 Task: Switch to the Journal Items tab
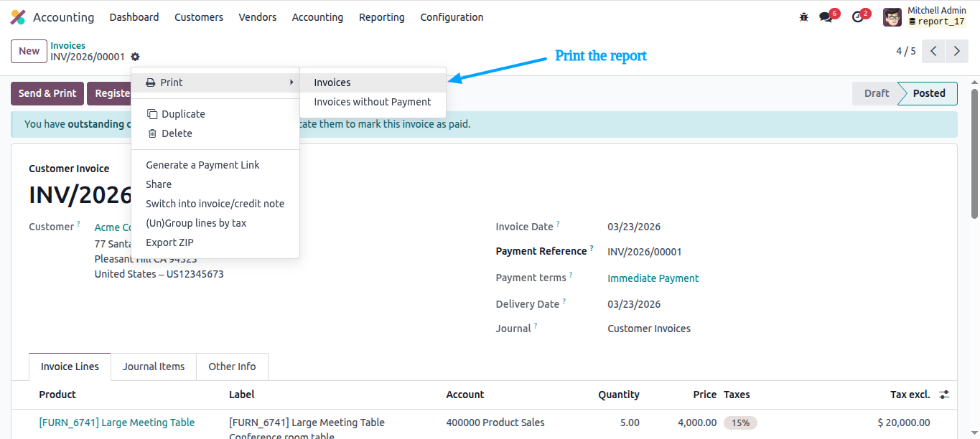click(x=154, y=367)
